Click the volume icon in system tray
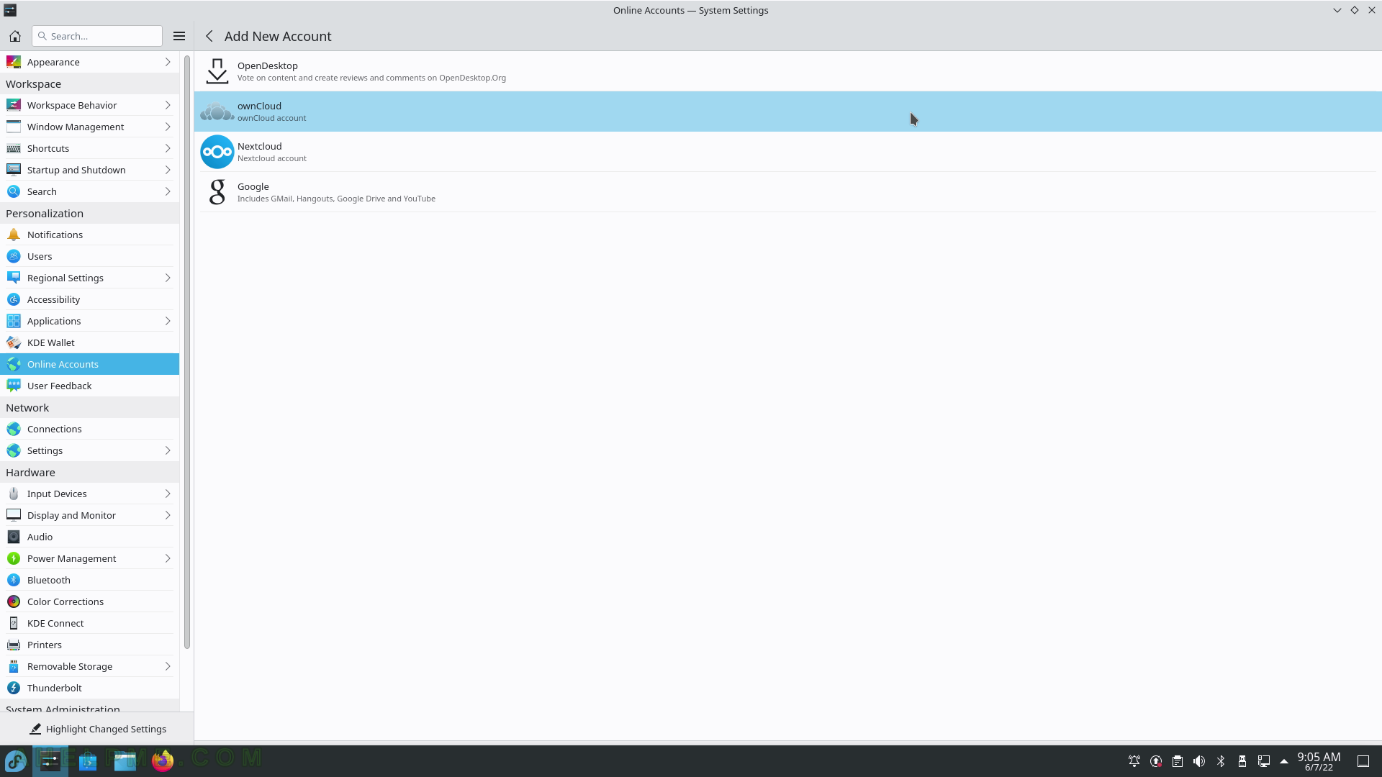The width and height of the screenshot is (1382, 777). pyautogui.click(x=1199, y=761)
